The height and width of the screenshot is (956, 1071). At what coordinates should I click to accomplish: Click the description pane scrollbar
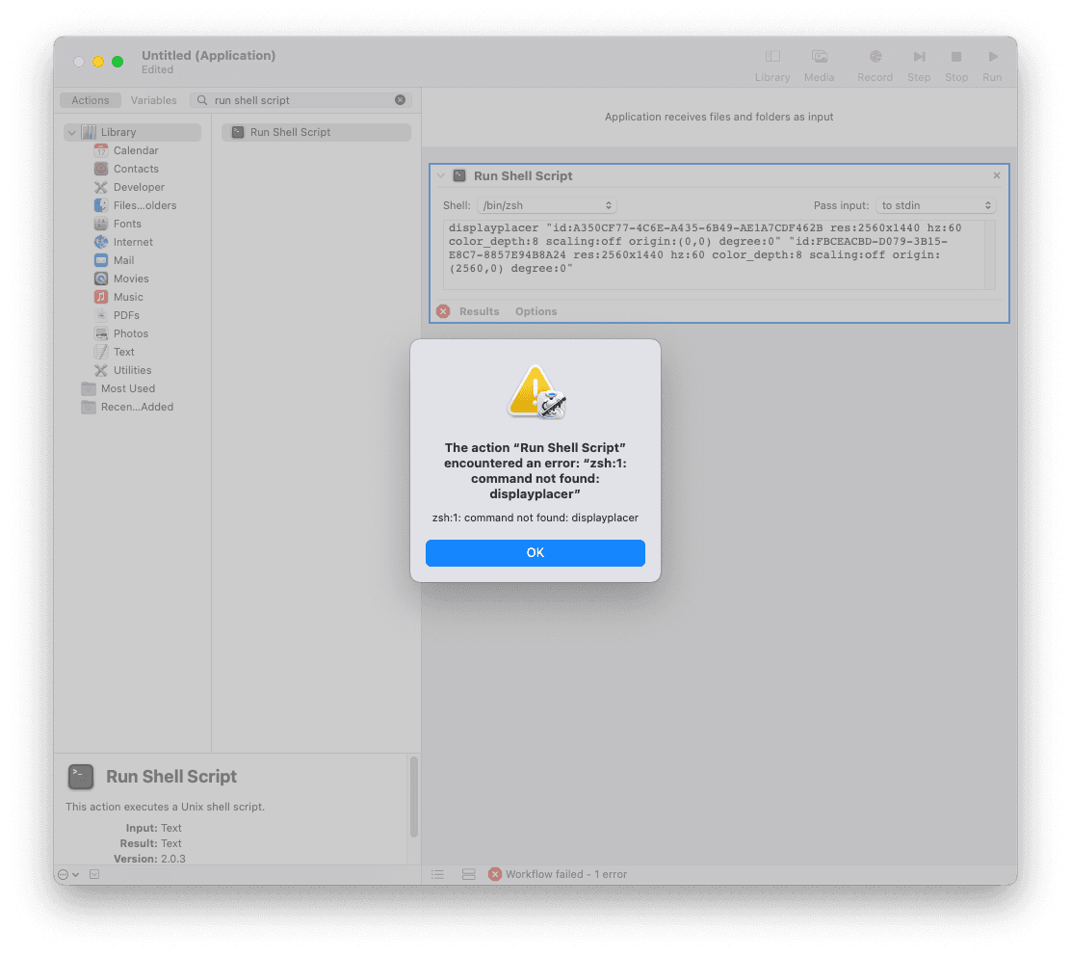[x=414, y=797]
